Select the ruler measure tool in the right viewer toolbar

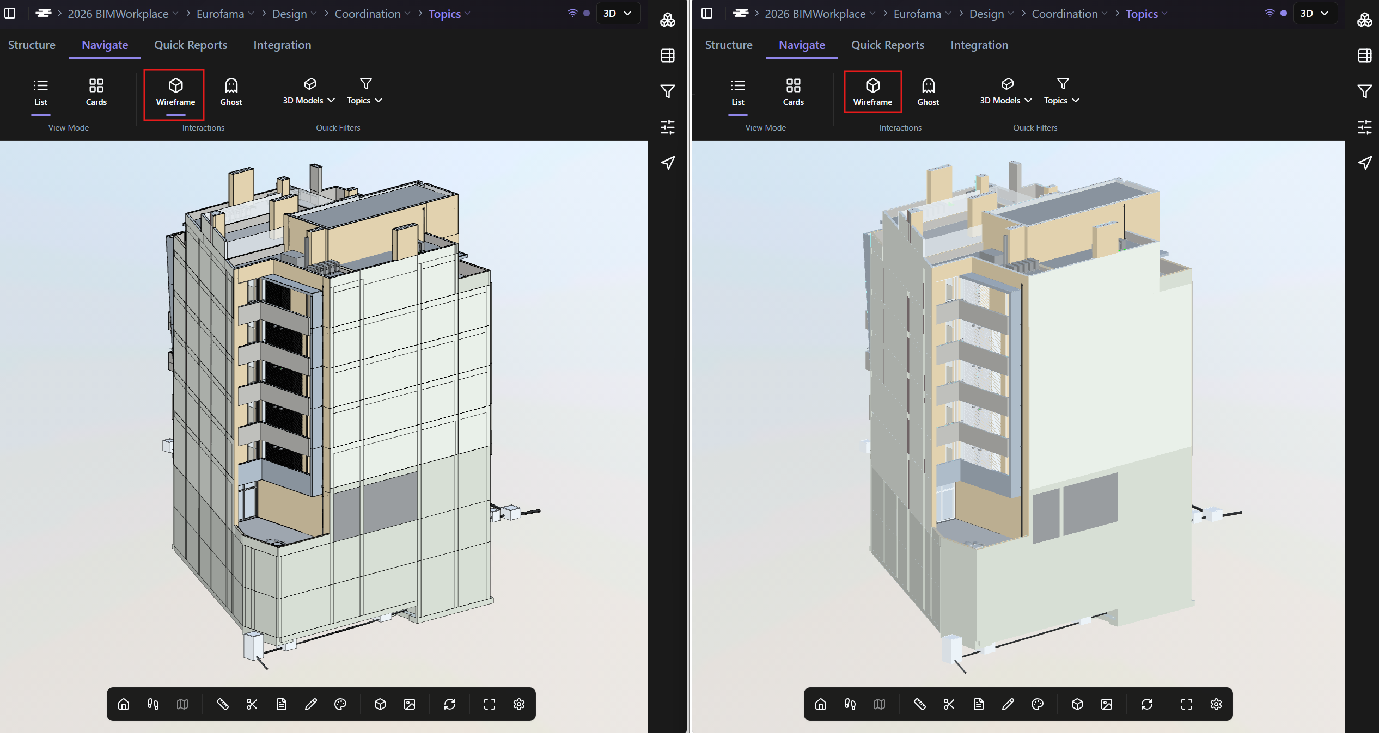point(920,704)
